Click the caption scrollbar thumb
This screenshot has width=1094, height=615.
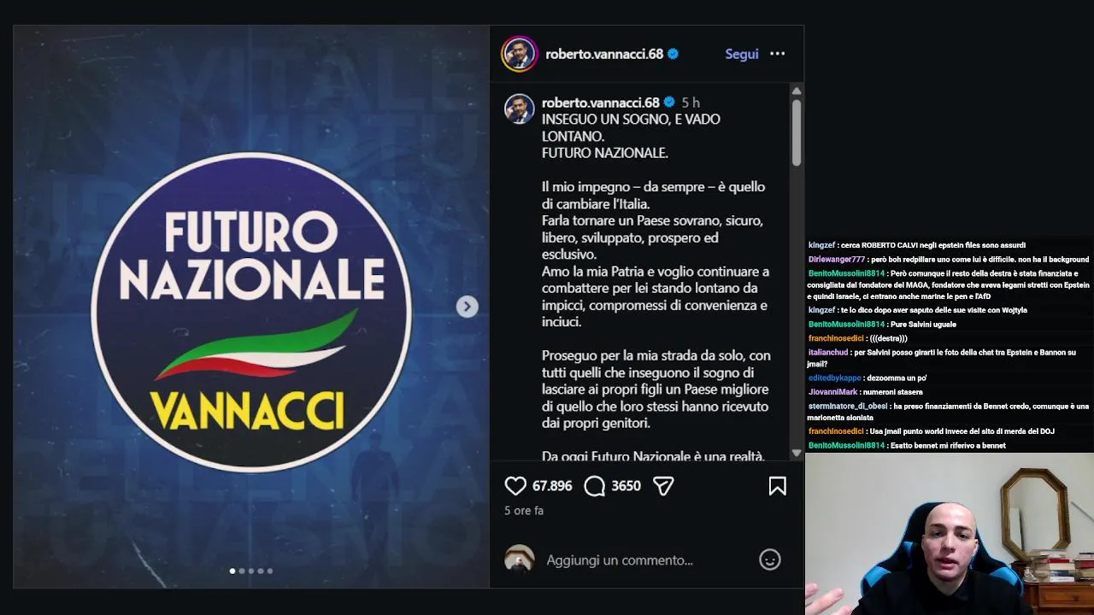797,132
